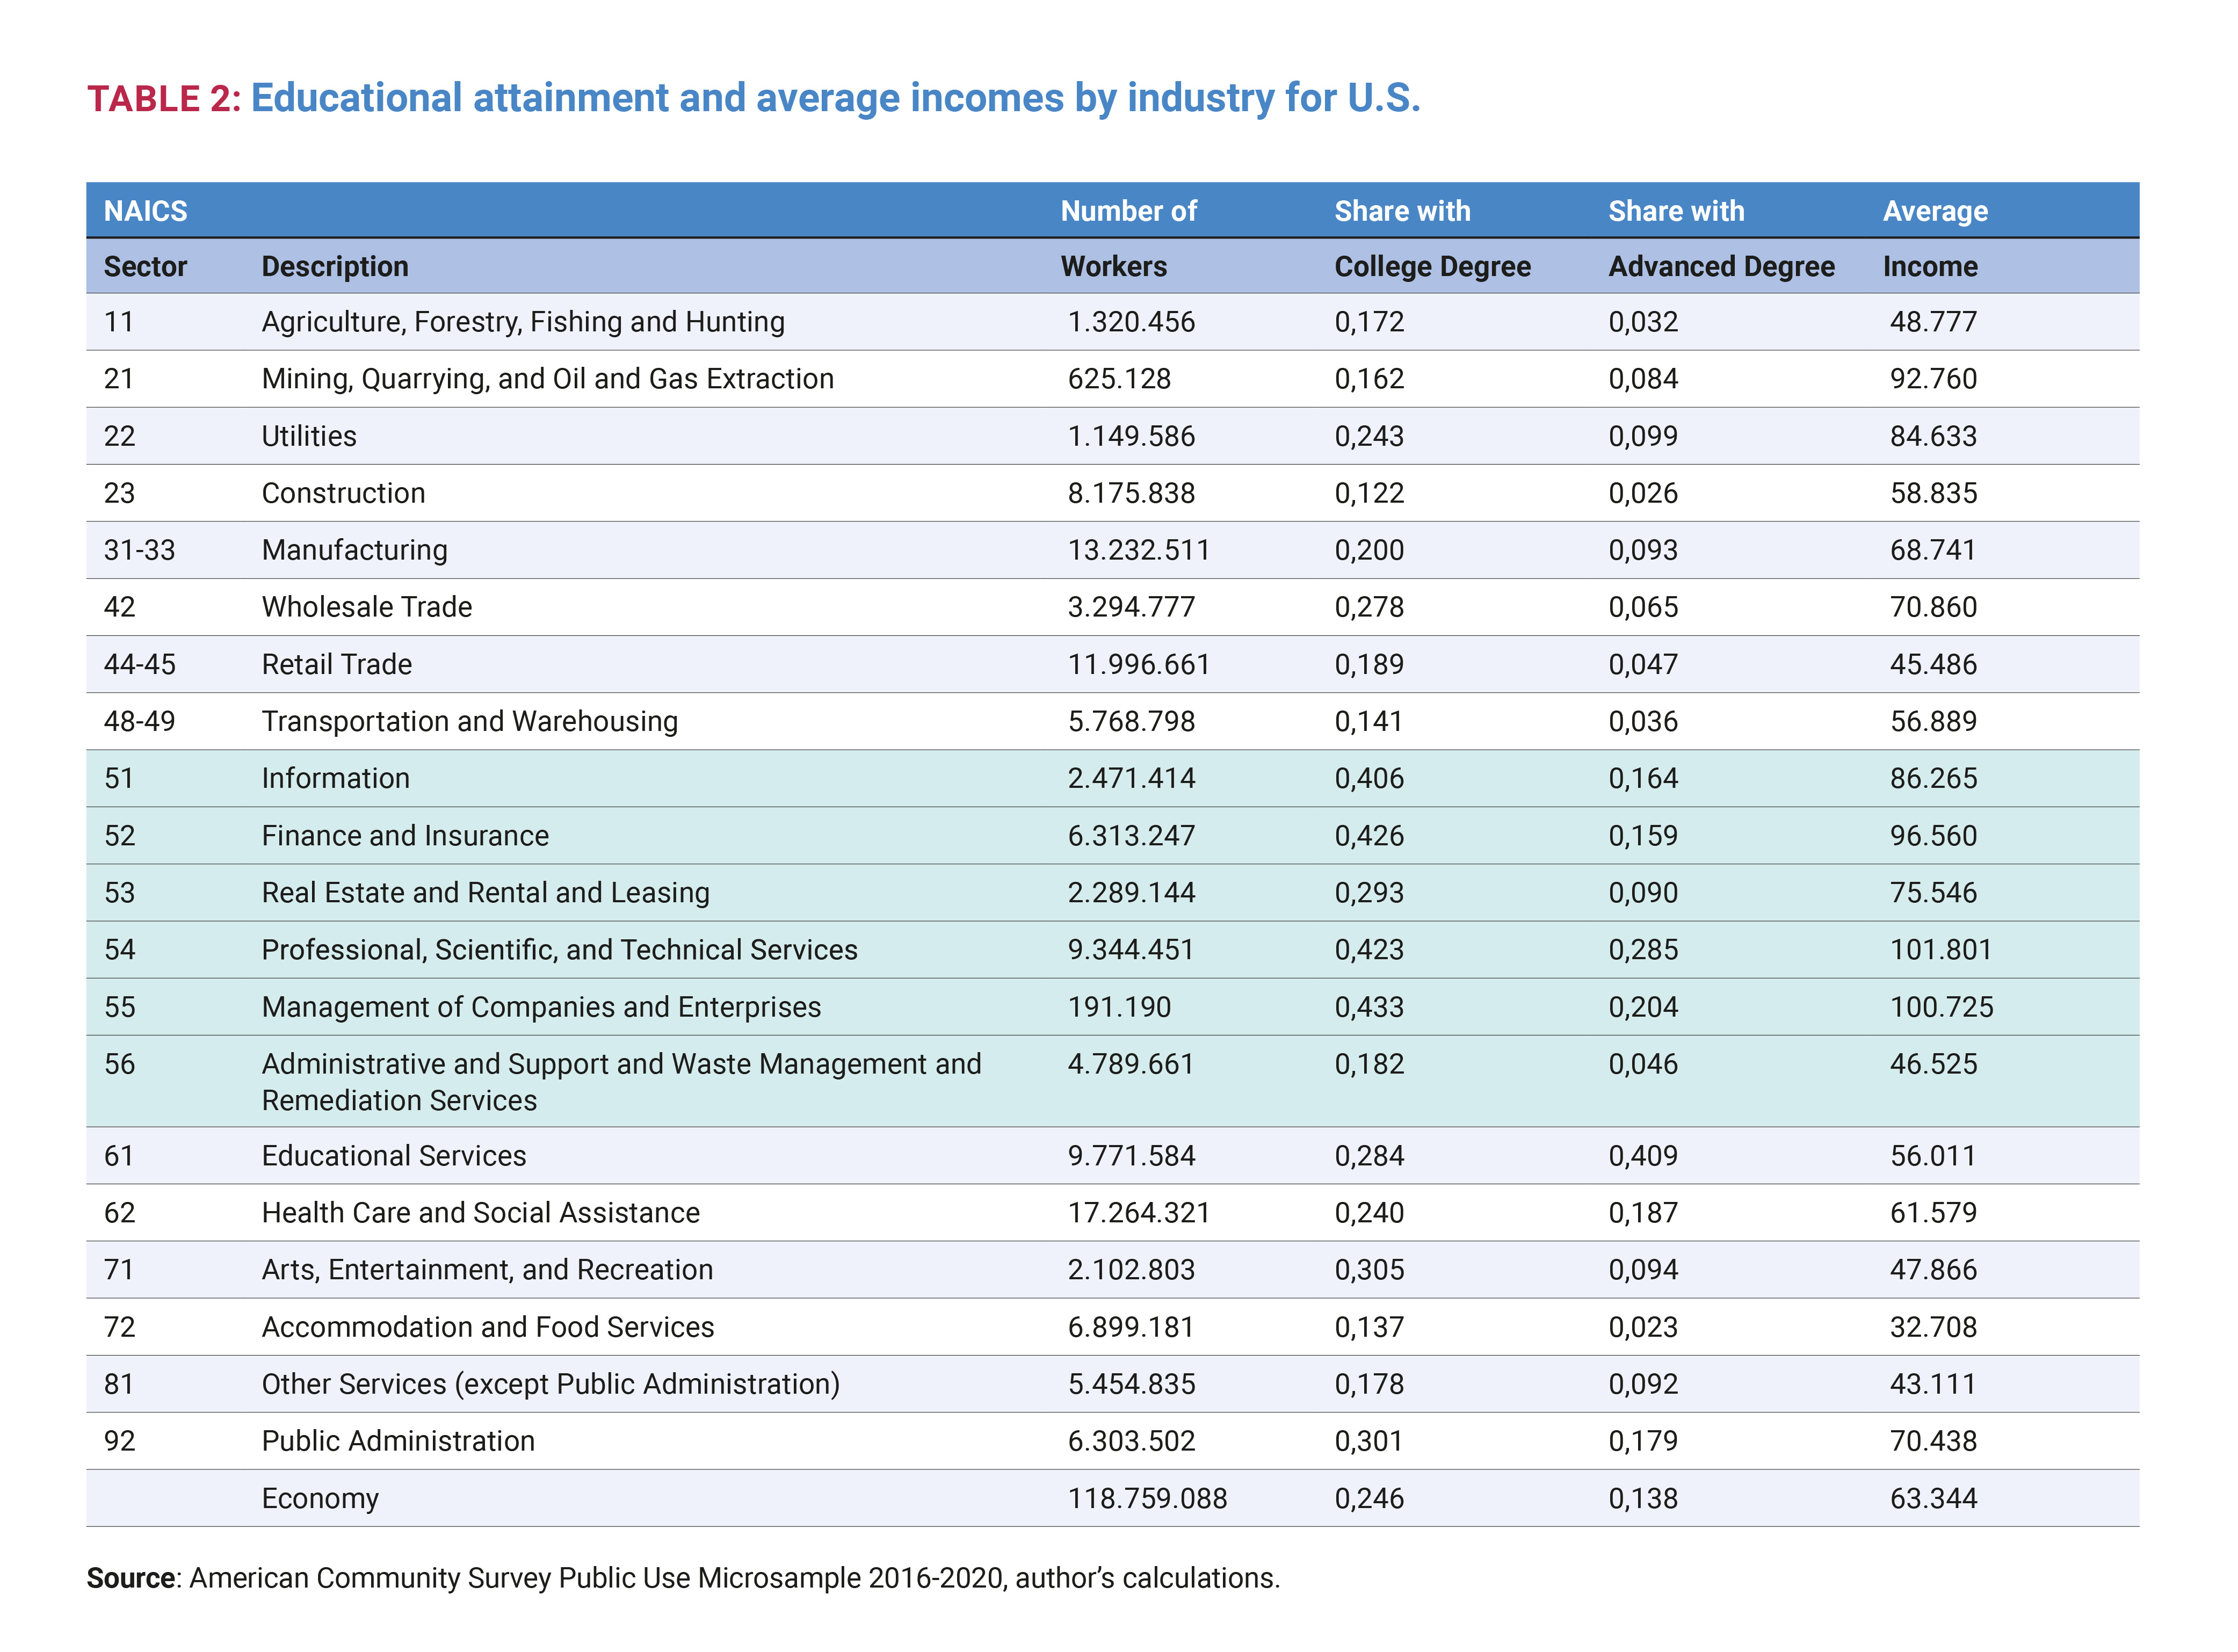The width and height of the screenshot is (2238, 1652).
Task: Select Health Care and Social Assistance
Action: click(x=480, y=1213)
